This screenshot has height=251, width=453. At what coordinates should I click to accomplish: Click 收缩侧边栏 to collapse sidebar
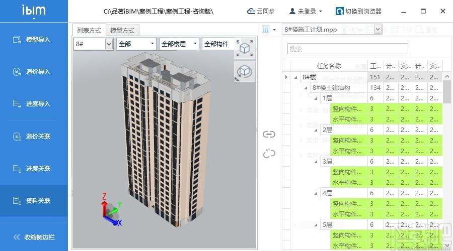pos(34,237)
